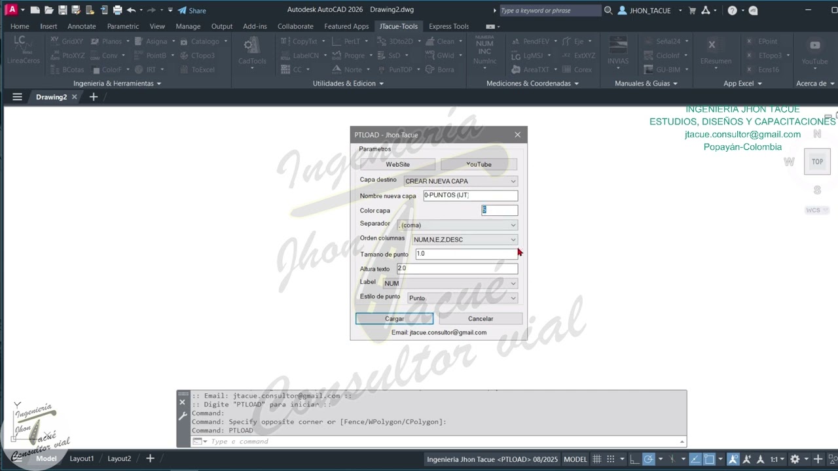This screenshot has height=471, width=838.
Task: Toggle annotation visibility in status bar
Action: [733, 459]
